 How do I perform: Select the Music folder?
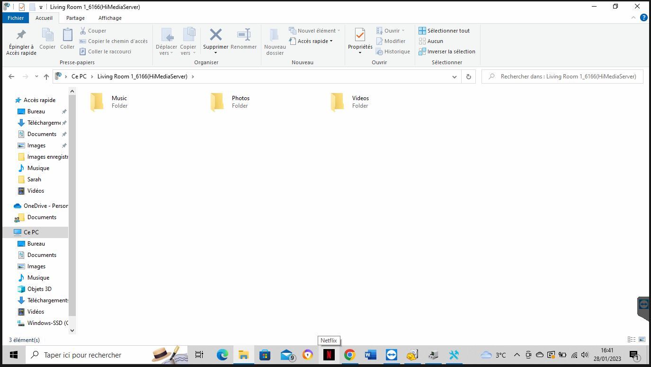point(109,102)
